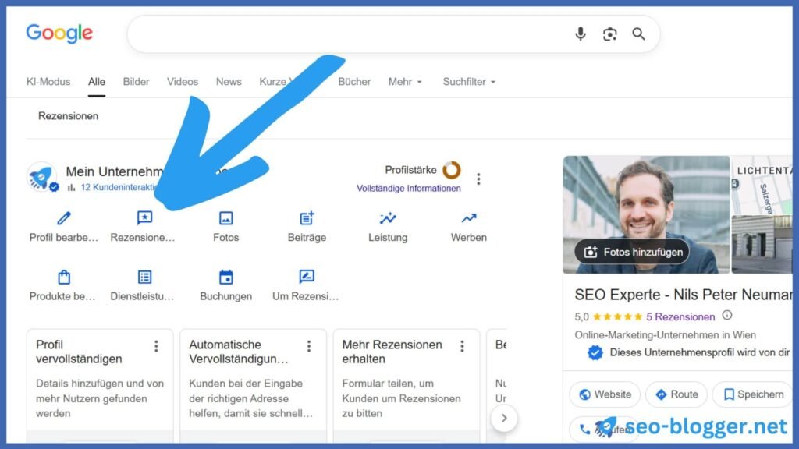The image size is (799, 449).
Task: Switch to Bilder tab
Action: coord(136,82)
